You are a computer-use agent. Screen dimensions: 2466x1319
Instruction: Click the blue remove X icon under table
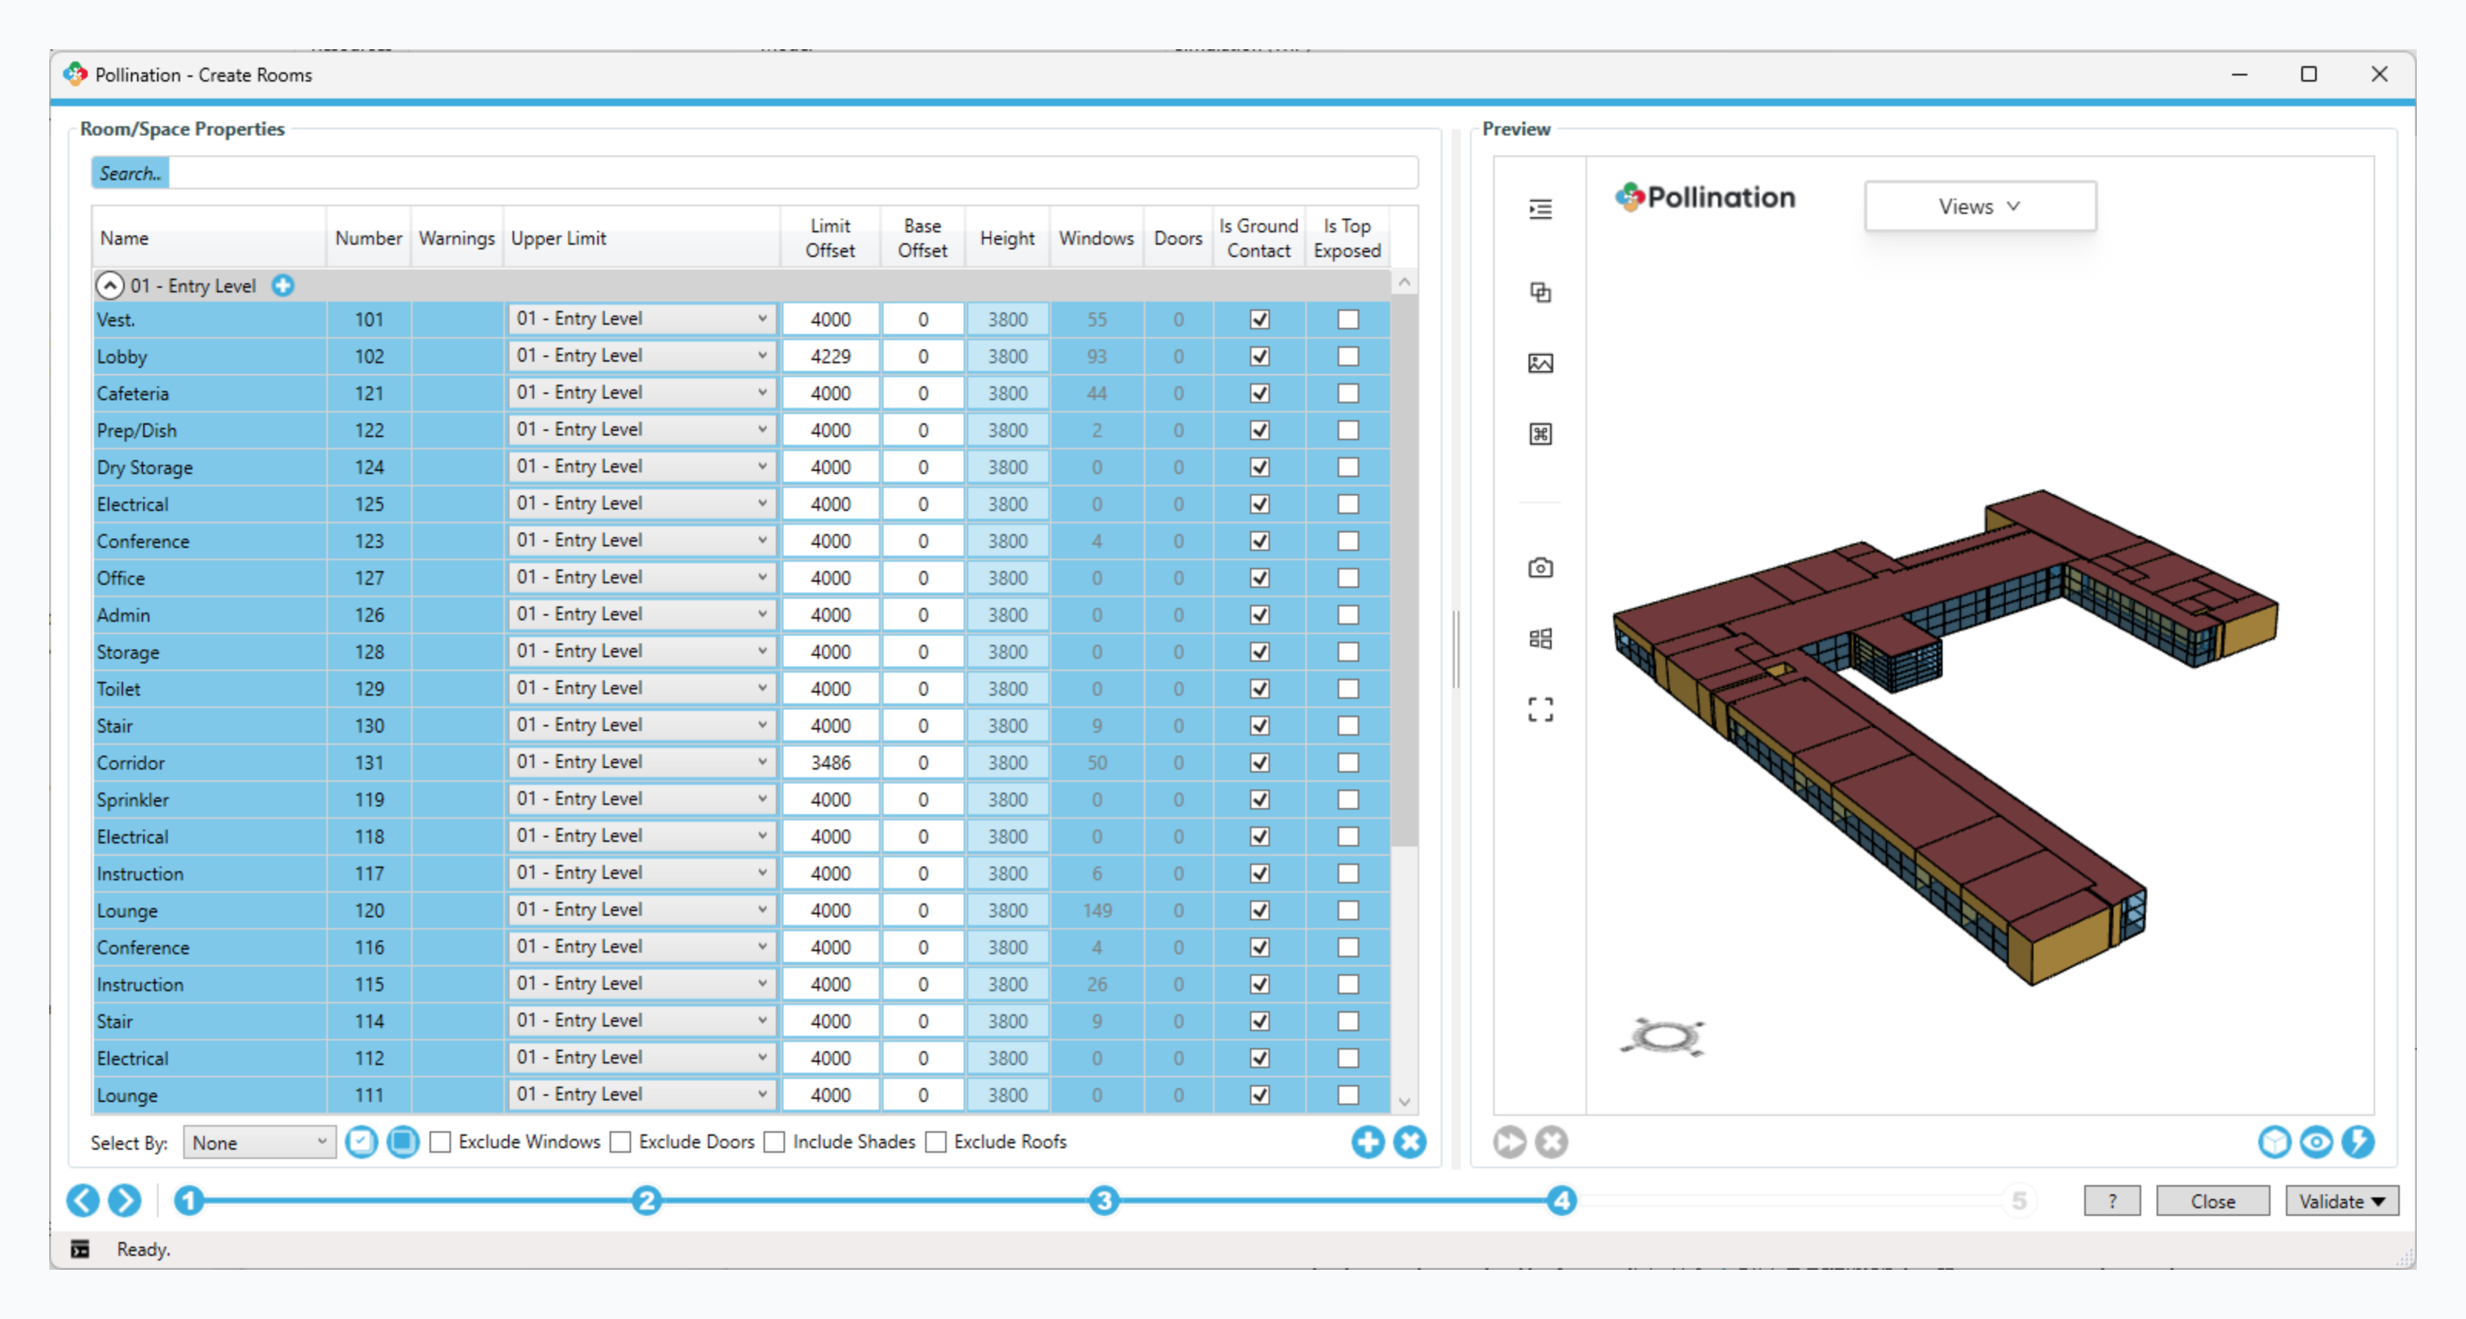click(x=1409, y=1141)
